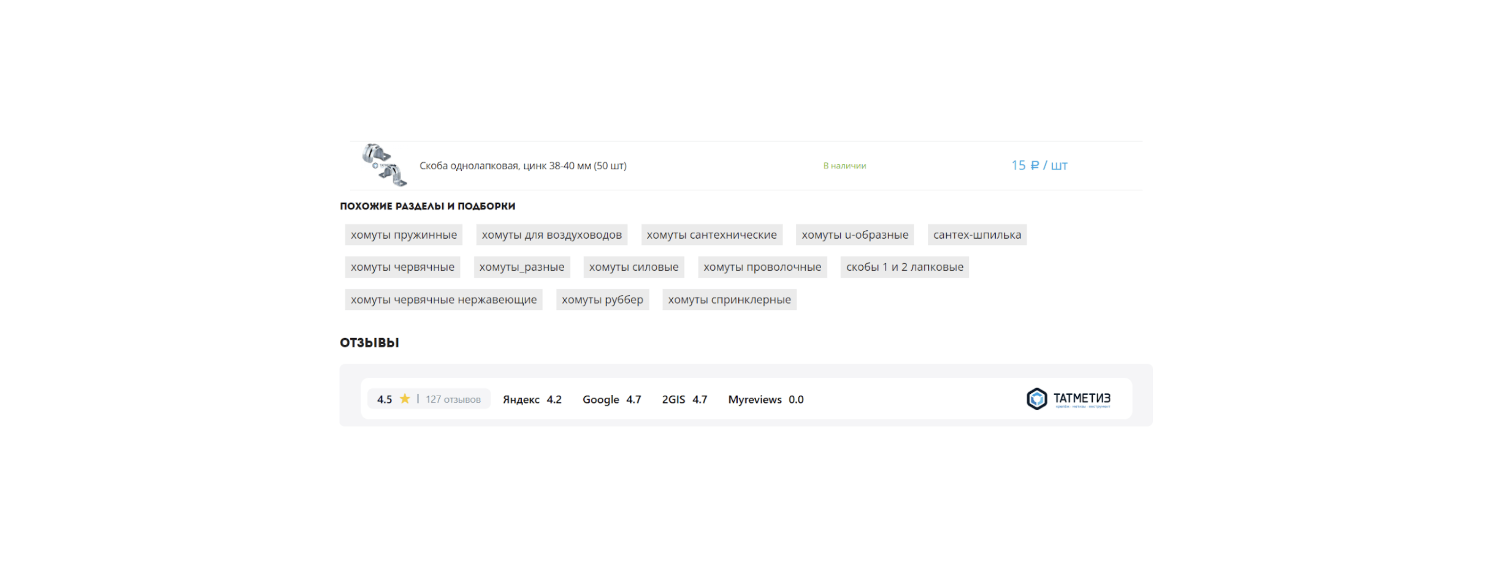Click the 'хомуты руббер' tag
The width and height of the screenshot is (1492, 567).
pos(602,300)
